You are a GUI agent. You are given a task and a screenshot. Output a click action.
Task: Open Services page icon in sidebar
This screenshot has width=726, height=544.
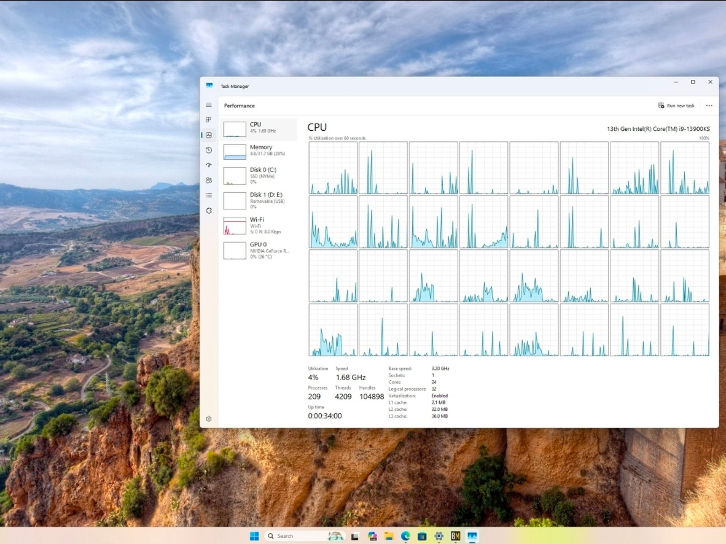click(x=209, y=211)
